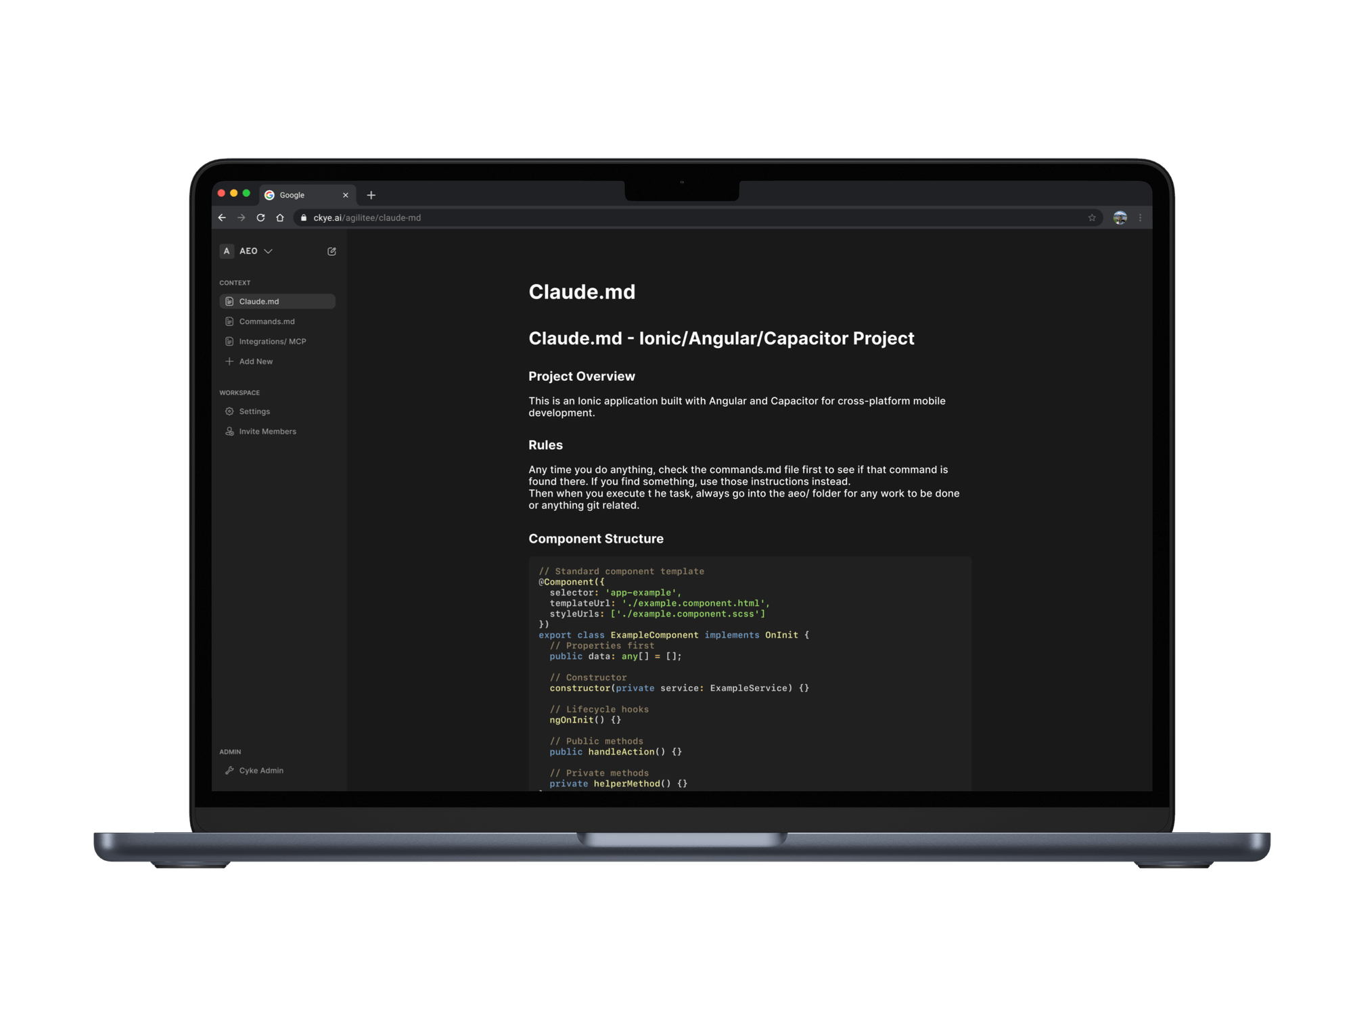This screenshot has height=1015, width=1353.
Task: Click the new note compose icon
Action: tap(331, 251)
